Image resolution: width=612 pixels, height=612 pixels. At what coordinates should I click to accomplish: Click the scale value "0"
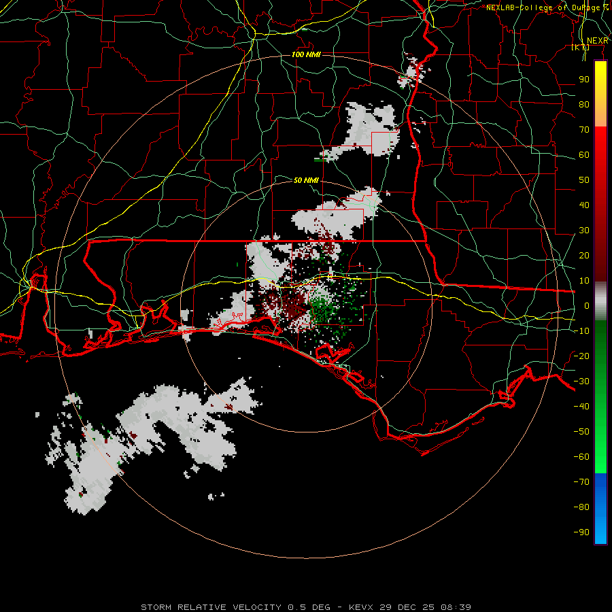pos(587,306)
